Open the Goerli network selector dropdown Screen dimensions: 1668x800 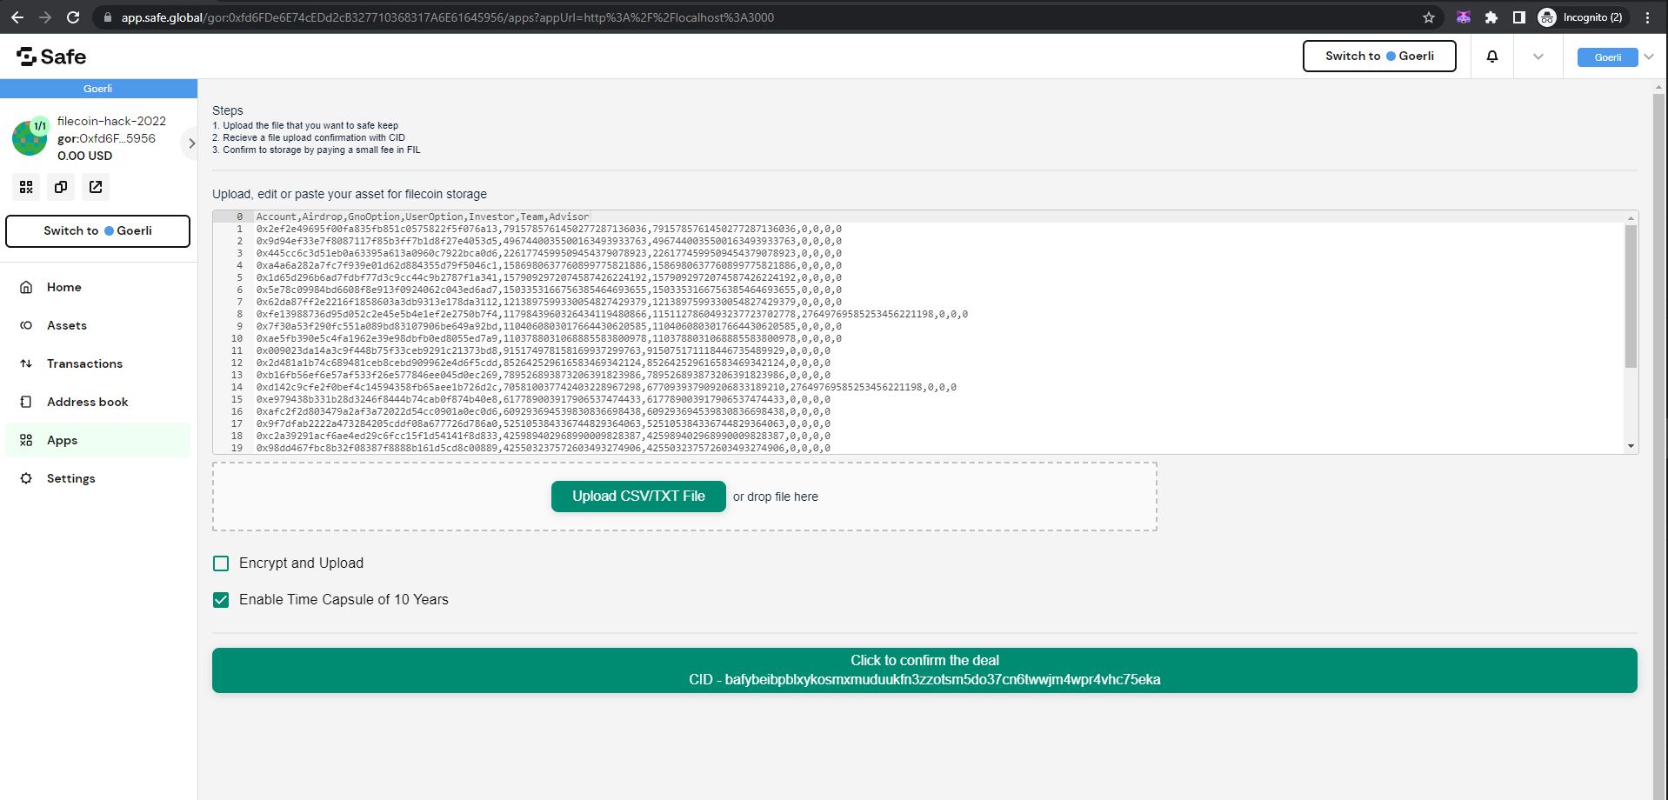point(1617,57)
